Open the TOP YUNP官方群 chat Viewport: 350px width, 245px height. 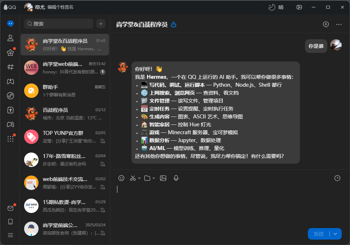pos(65,137)
